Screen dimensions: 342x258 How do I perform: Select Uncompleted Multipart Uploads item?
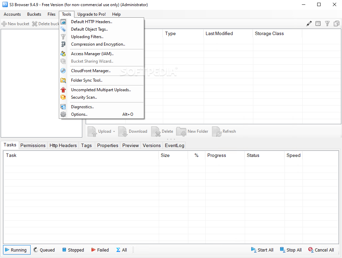click(x=101, y=90)
